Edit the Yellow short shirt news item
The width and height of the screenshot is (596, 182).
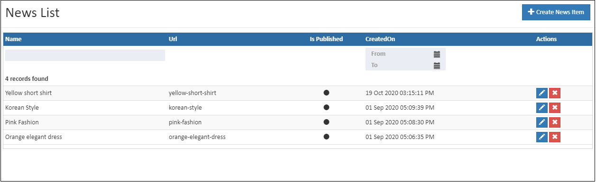pyautogui.click(x=542, y=93)
